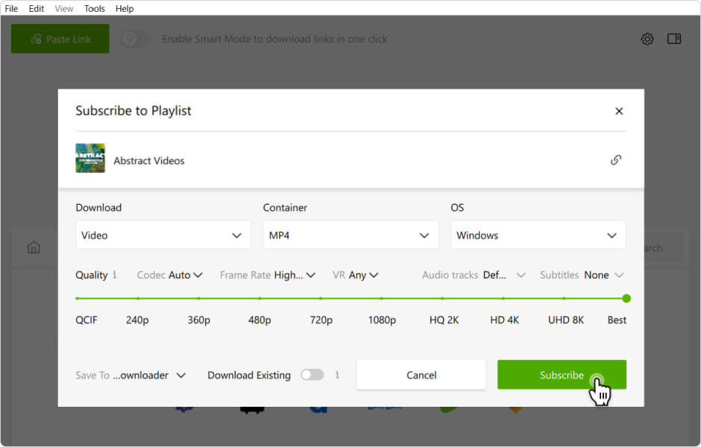701x447 pixels.
Task: Click the Abstract Videos playlist thumbnail
Action: (90, 159)
